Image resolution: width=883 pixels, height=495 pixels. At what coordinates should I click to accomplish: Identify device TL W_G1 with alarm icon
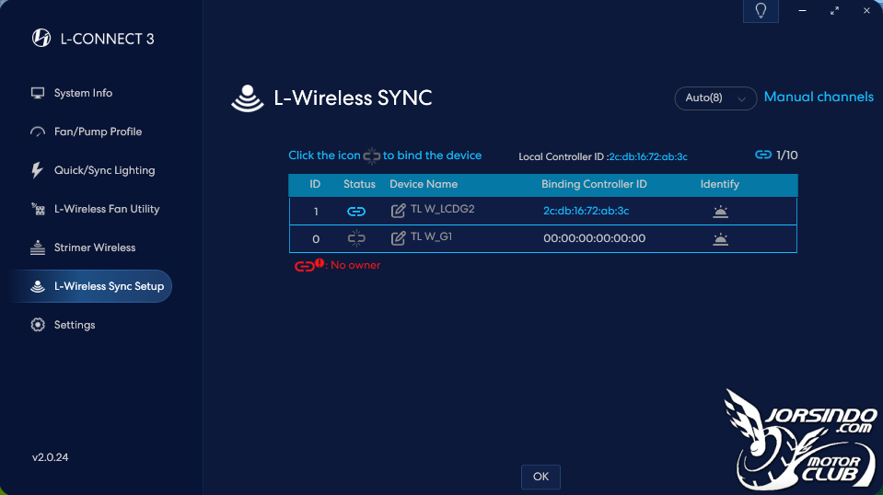click(720, 239)
